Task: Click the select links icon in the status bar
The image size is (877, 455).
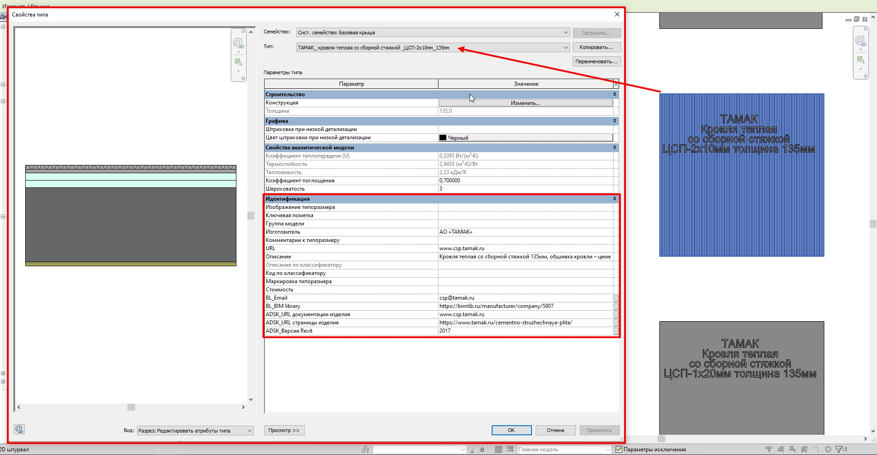Action: tap(768, 450)
